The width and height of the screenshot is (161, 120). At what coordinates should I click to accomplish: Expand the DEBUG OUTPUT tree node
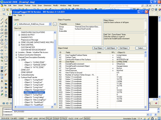tap(19, 35)
